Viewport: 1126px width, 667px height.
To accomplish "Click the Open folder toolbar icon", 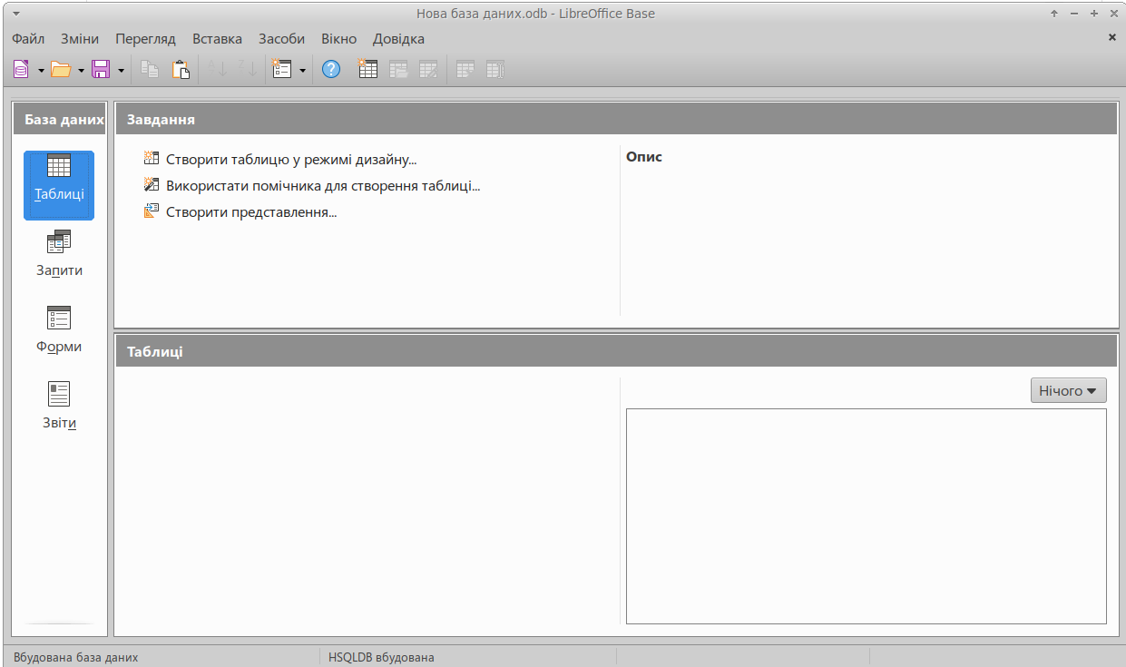I will tap(61, 69).
